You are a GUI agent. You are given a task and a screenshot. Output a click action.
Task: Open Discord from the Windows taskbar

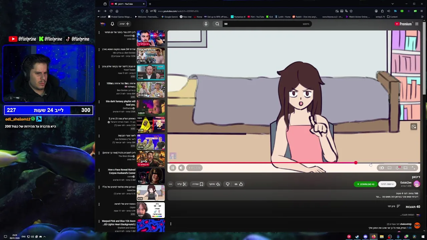(365, 237)
